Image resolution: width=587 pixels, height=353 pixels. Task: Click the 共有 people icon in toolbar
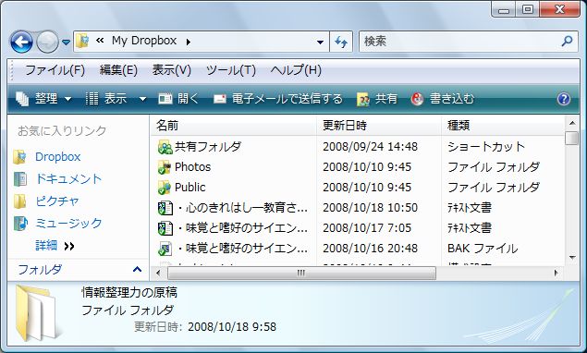[x=363, y=99]
